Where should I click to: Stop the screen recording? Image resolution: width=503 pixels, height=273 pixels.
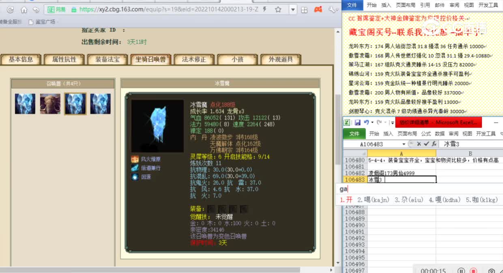coord(473,271)
